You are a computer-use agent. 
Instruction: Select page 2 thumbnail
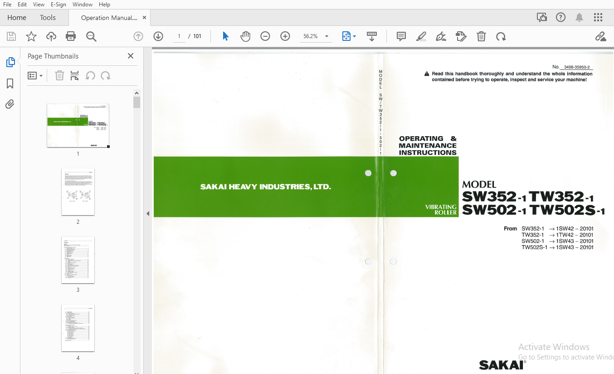point(78,192)
